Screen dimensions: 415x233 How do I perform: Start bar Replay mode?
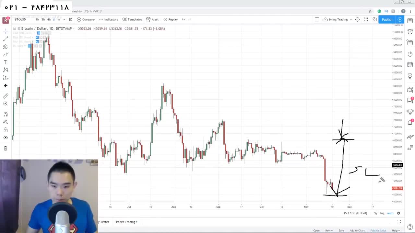(171, 19)
